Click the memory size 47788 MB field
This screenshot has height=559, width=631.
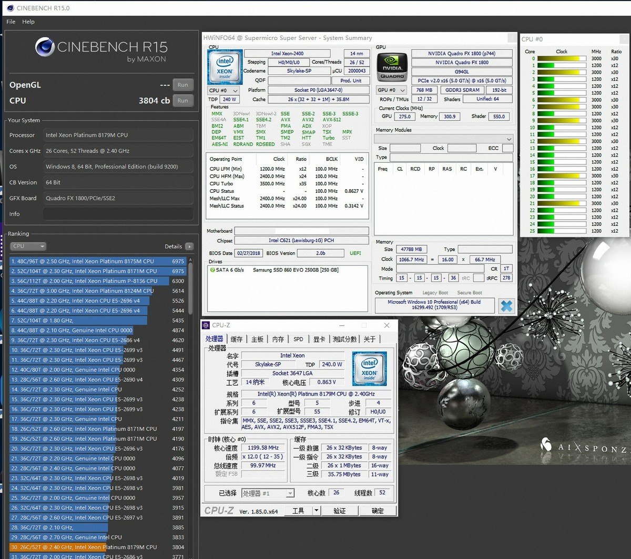coord(411,250)
